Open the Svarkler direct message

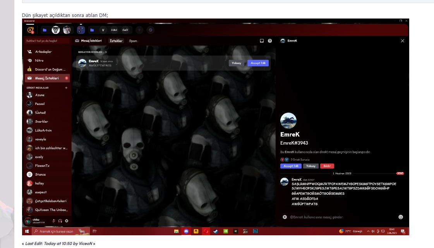(47, 121)
